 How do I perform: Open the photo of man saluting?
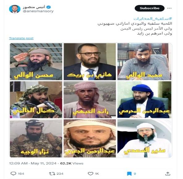tap(36, 62)
